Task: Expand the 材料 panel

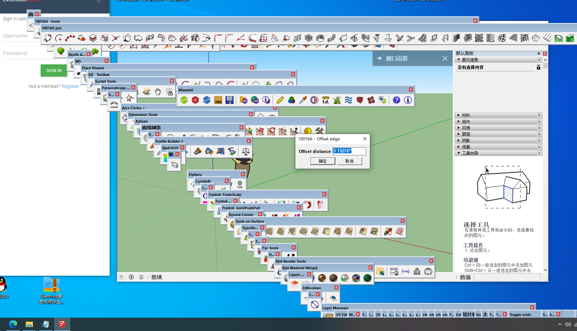Action: coord(459,115)
